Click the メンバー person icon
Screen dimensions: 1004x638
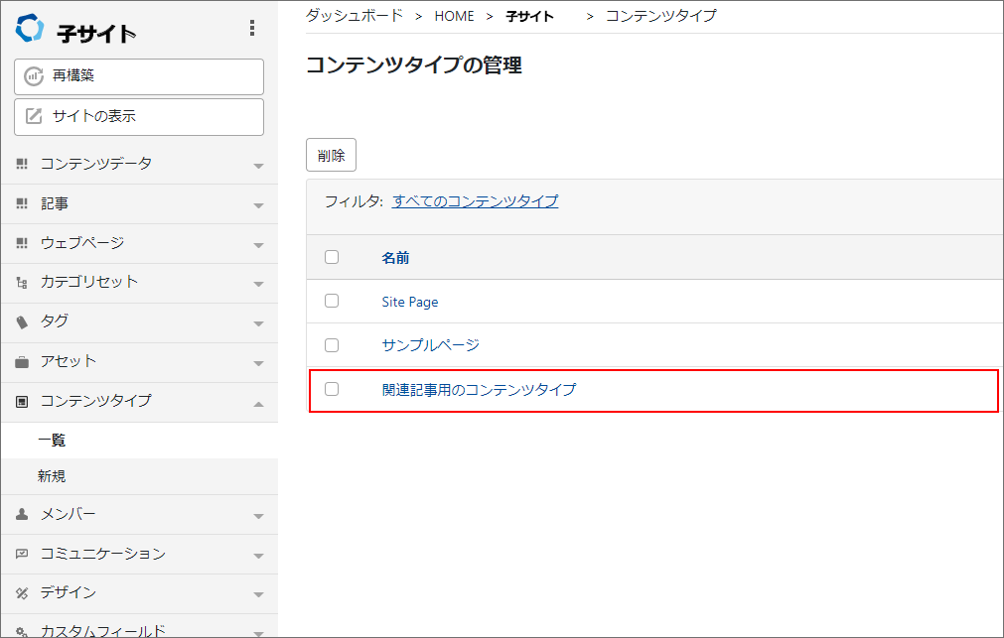22,514
